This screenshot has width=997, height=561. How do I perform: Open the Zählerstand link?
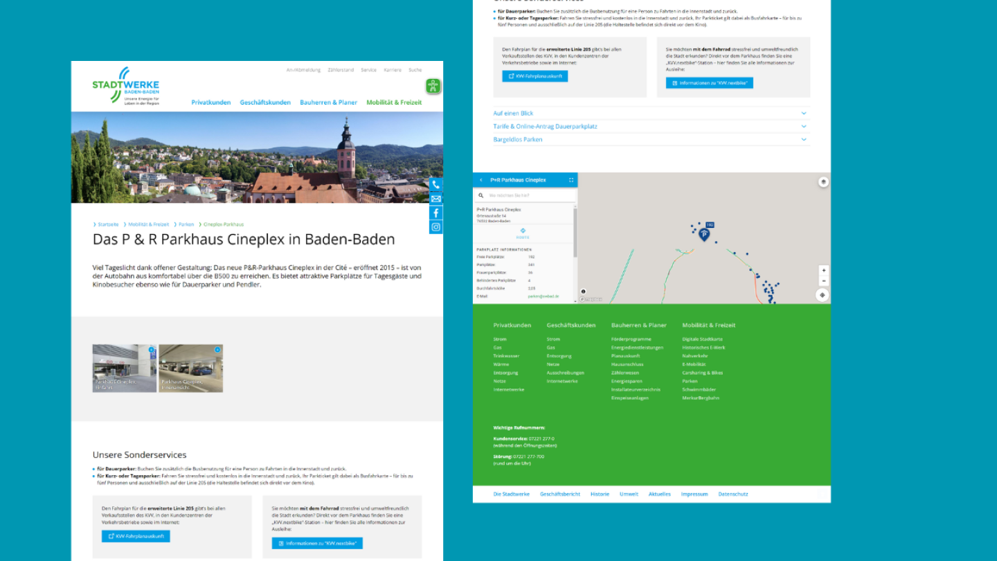click(x=341, y=70)
